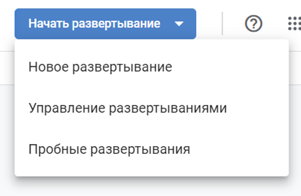Get help using the circled question mark
The image size is (301, 196).
253,24
